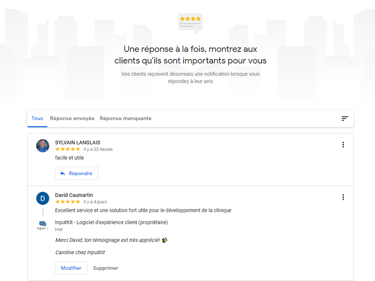Switch to the Réponse manquante tab

tap(126, 118)
